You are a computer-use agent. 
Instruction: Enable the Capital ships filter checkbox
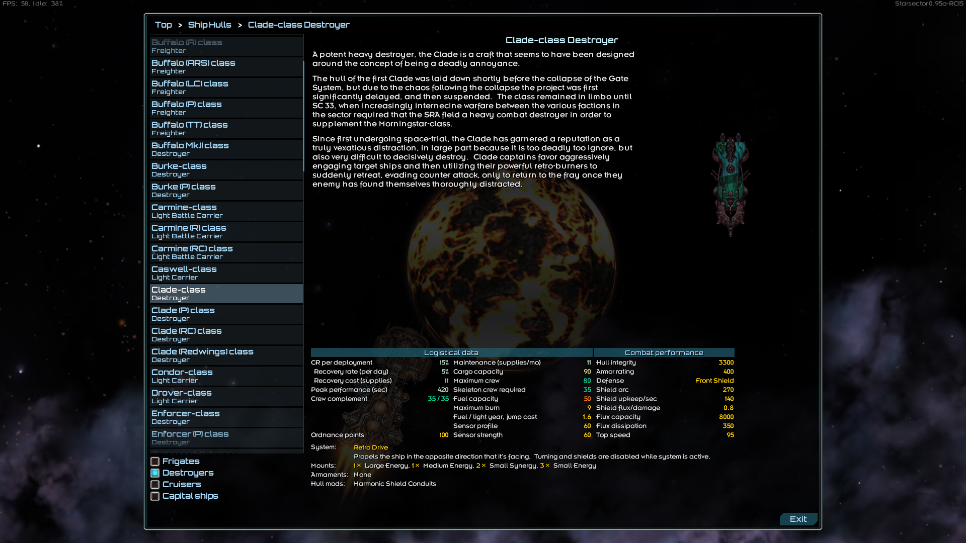pos(155,496)
